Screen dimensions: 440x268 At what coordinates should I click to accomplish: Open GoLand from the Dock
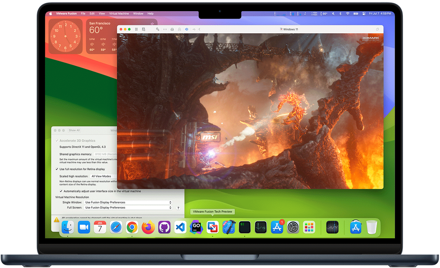coord(196,227)
